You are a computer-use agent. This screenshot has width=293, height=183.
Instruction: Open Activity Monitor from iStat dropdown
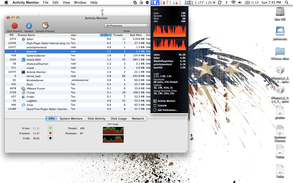[165, 101]
